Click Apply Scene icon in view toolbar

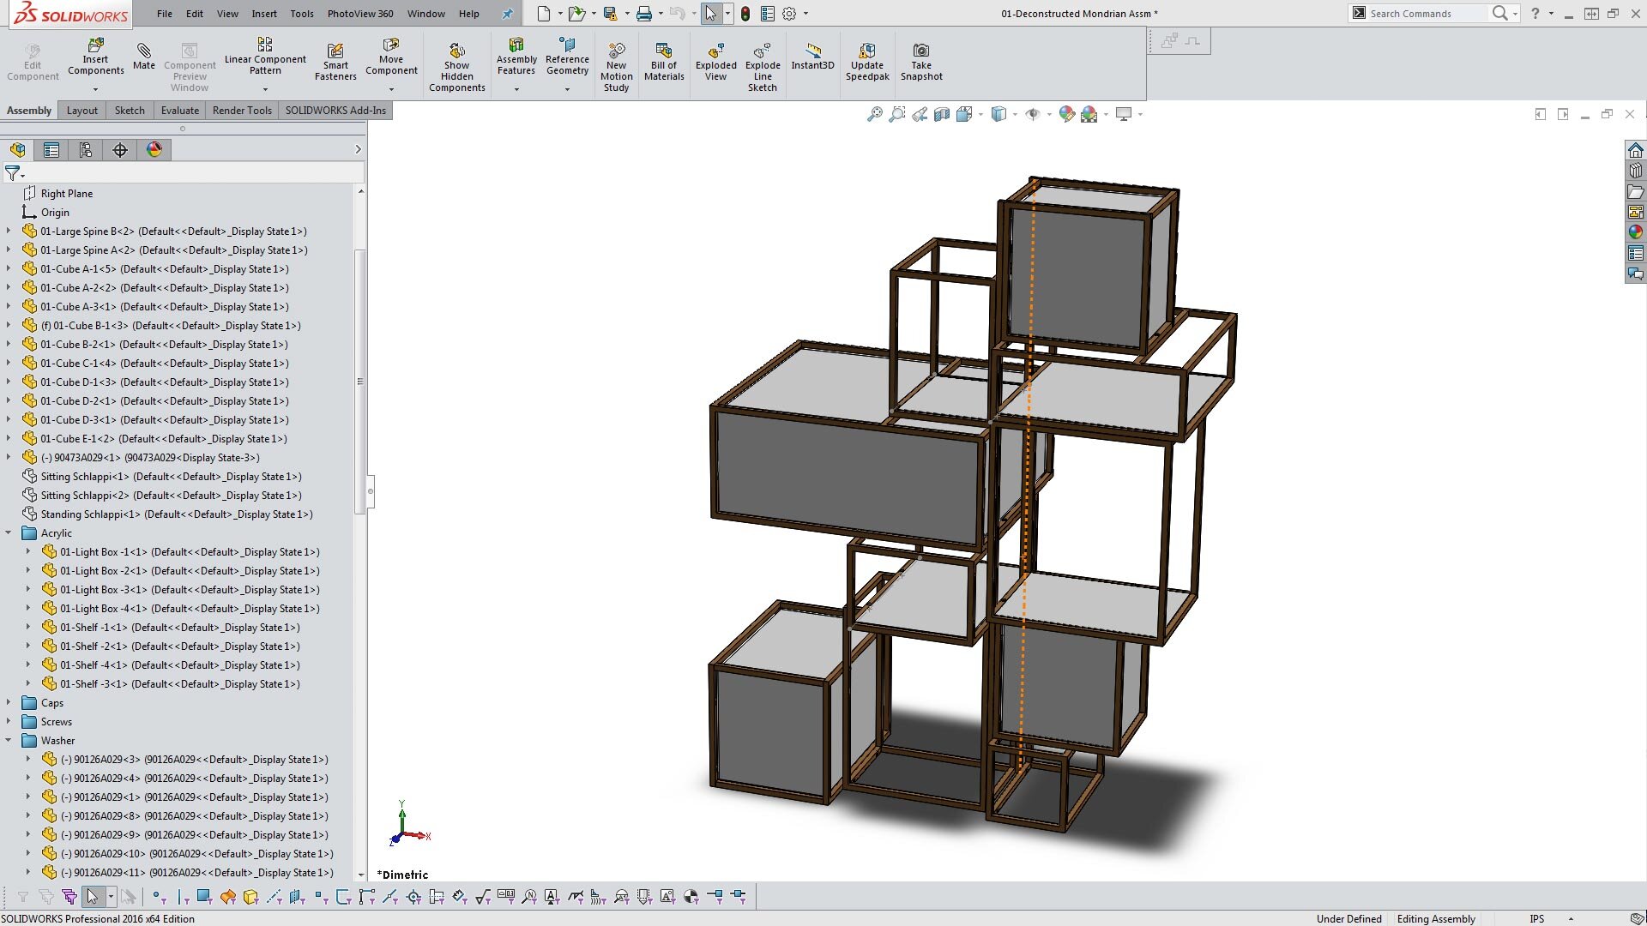pyautogui.click(x=1089, y=114)
